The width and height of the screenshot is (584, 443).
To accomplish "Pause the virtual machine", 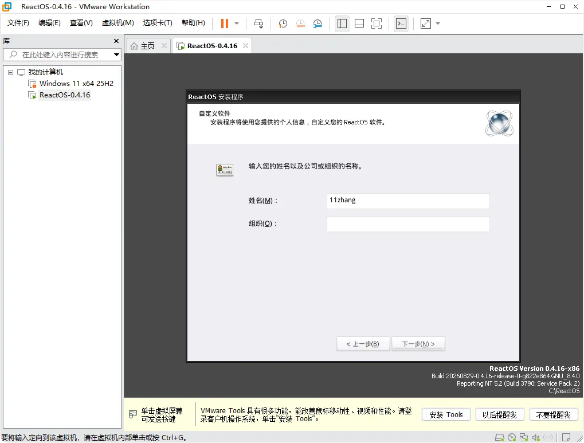I will [x=224, y=23].
